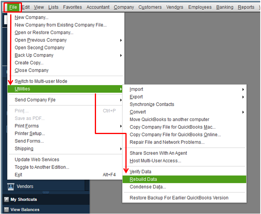
Task: Open the Accountant menu
Action: (98, 7)
